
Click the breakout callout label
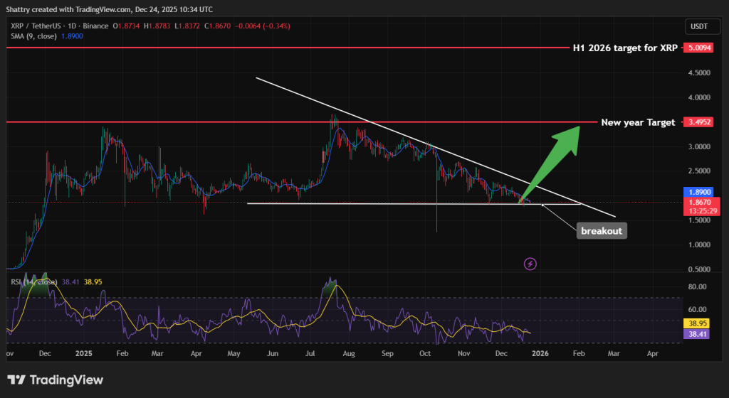tap(601, 231)
